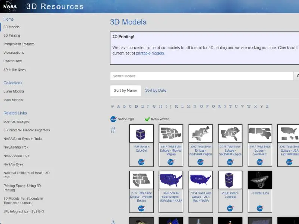Open 2017 Eclipse Midwest Region thumbnail

[171, 133]
